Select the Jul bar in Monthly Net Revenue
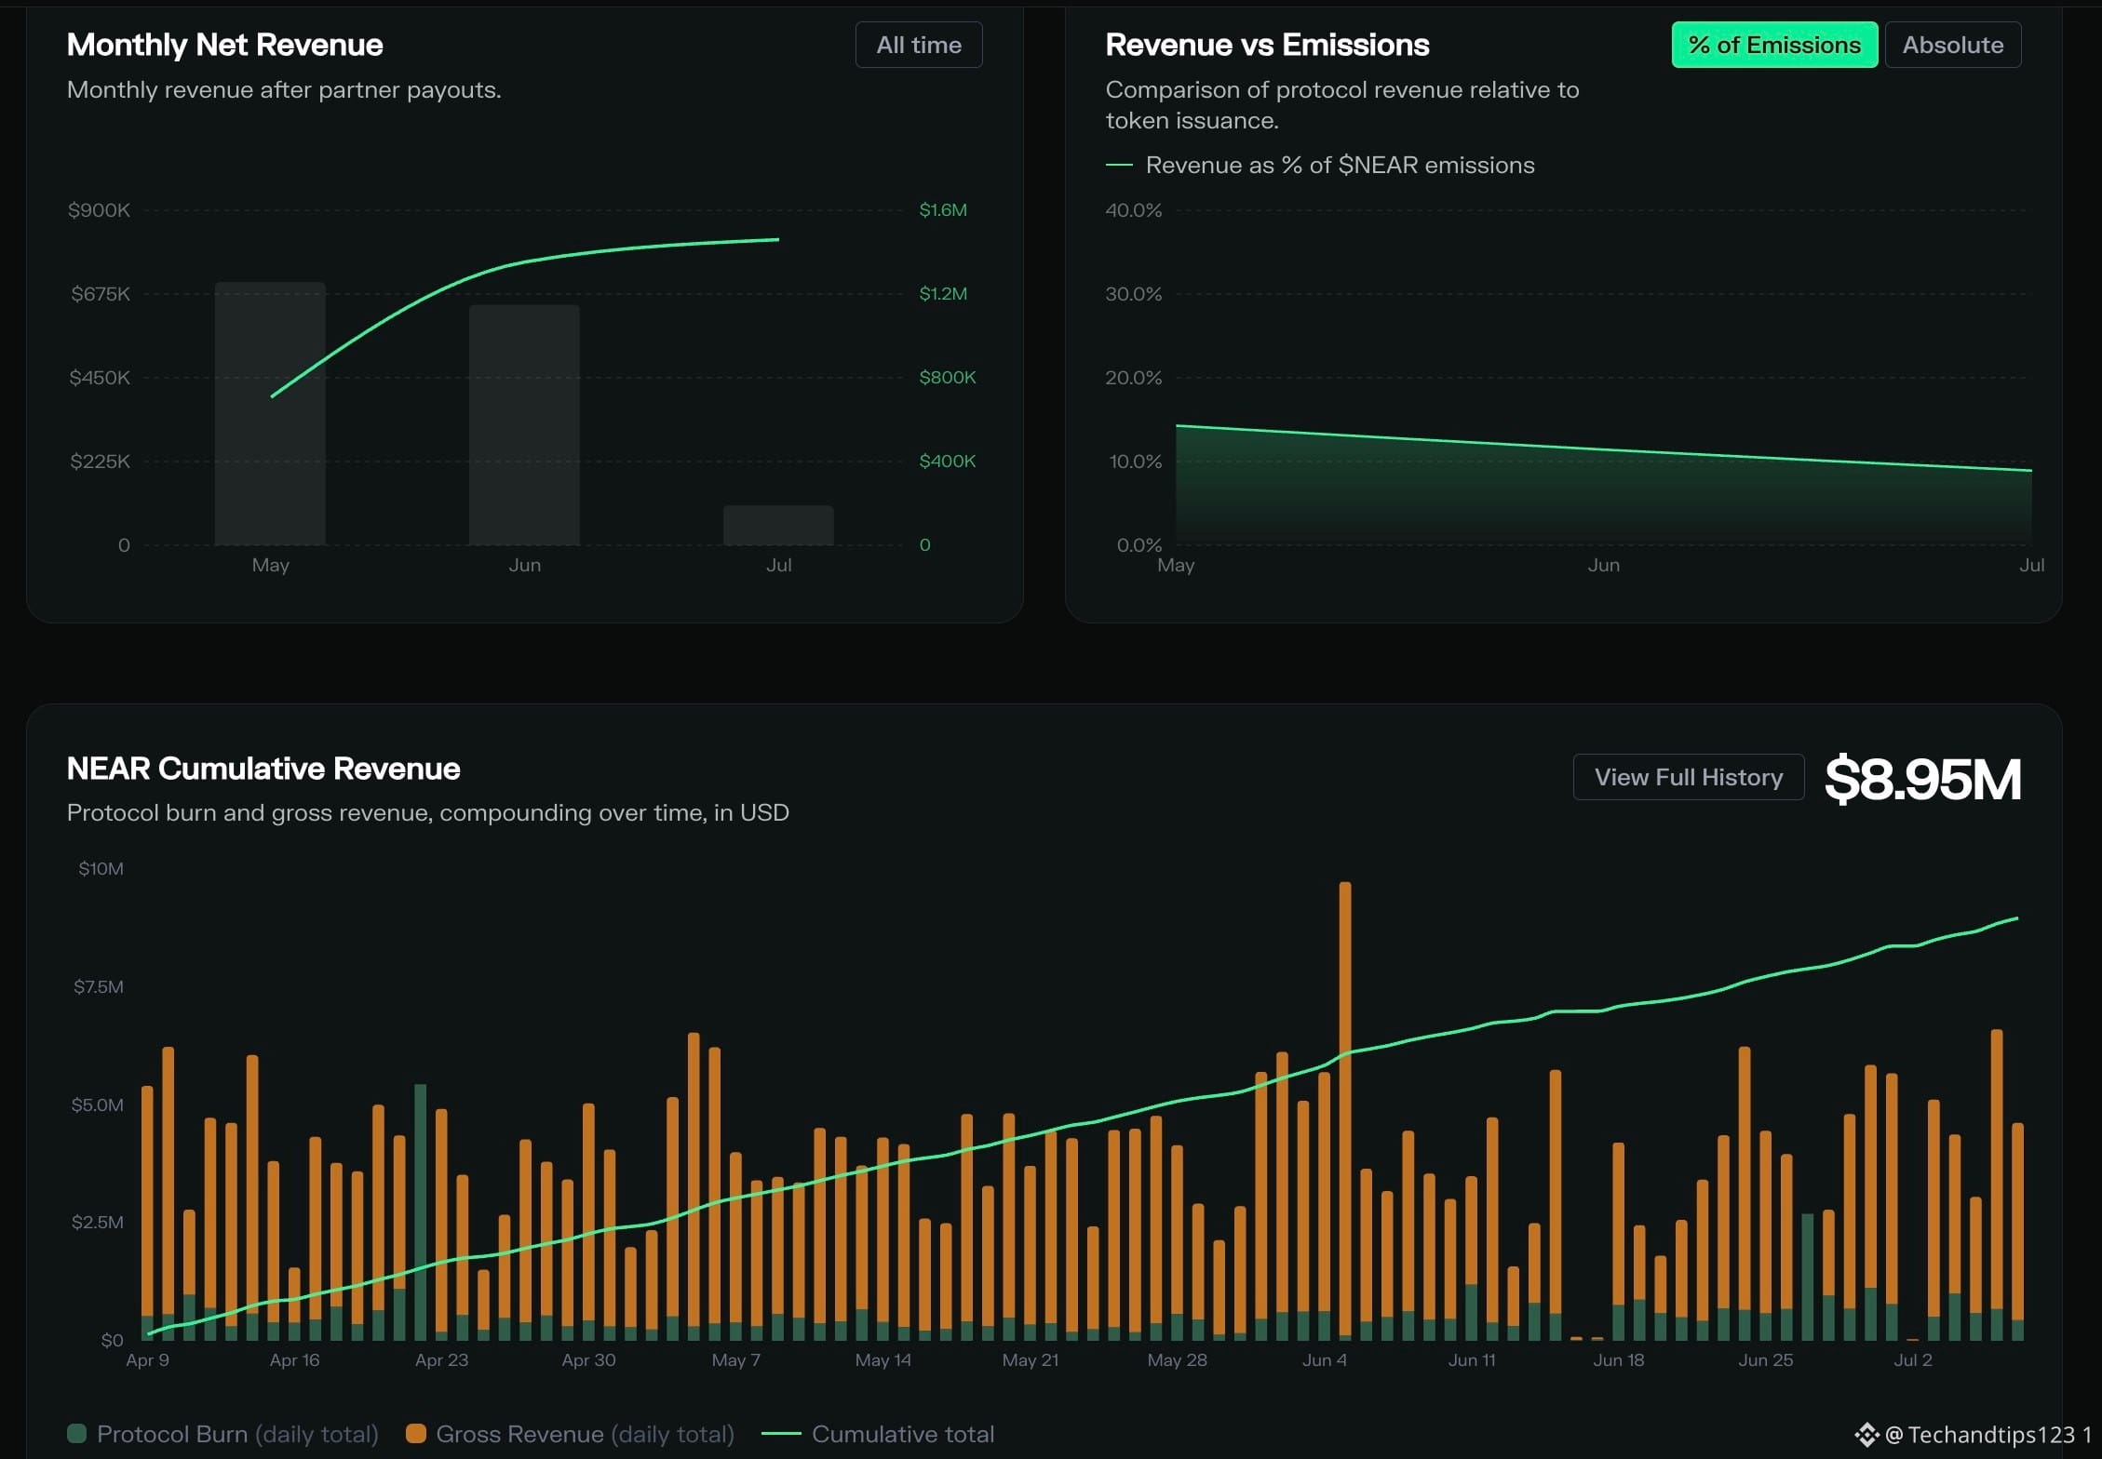The height and width of the screenshot is (1459, 2102). [x=778, y=525]
